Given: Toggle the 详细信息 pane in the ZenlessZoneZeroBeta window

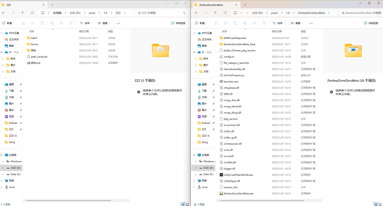Looking at the screenshot, I should click(x=370, y=23).
